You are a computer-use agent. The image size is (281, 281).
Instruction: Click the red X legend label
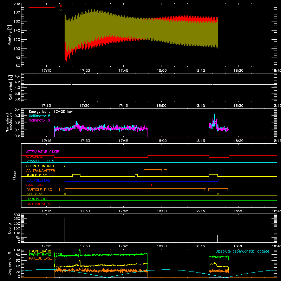point(61,6)
